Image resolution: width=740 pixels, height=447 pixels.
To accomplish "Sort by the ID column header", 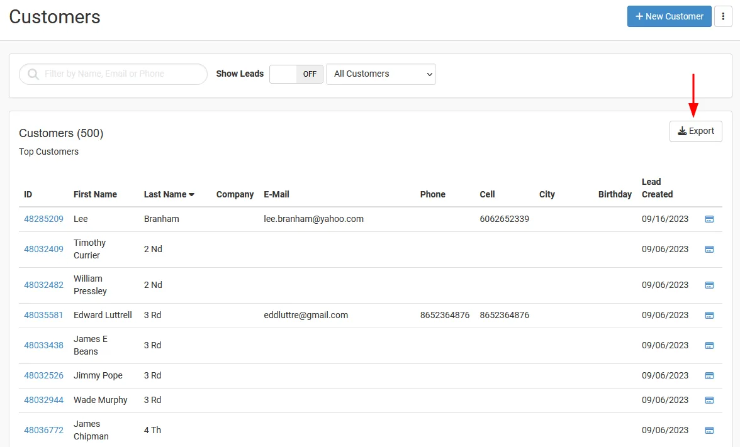I will tap(28, 194).
